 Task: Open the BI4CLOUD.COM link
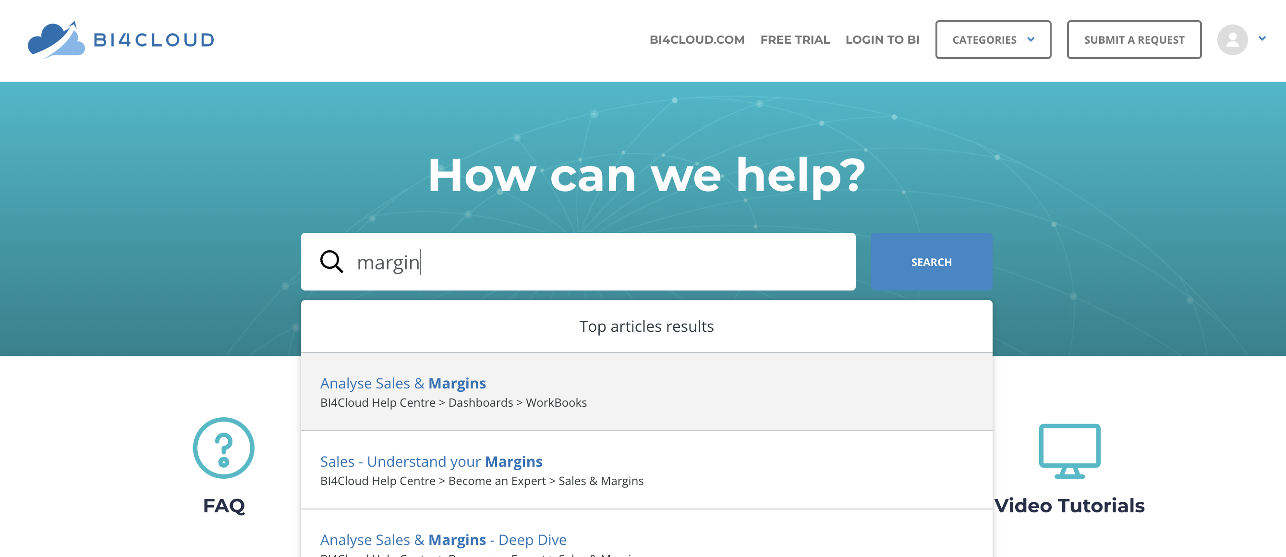coord(696,40)
